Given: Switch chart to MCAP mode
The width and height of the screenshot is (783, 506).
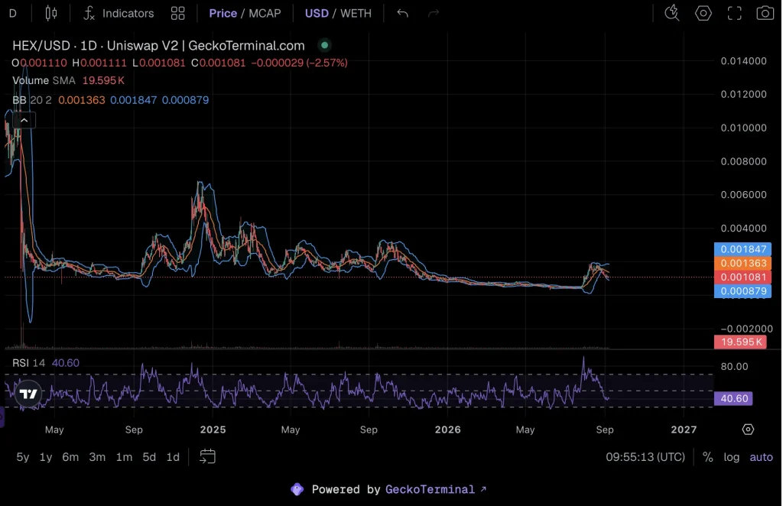Looking at the screenshot, I should 265,14.
